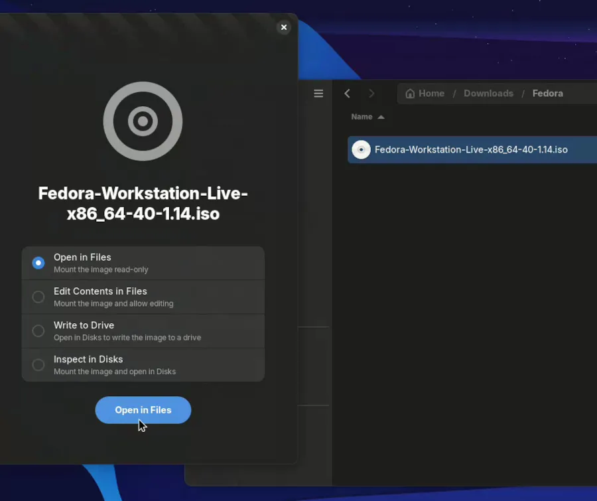Toggle the Name column sort arrow
This screenshot has width=597, height=501.
pos(381,117)
